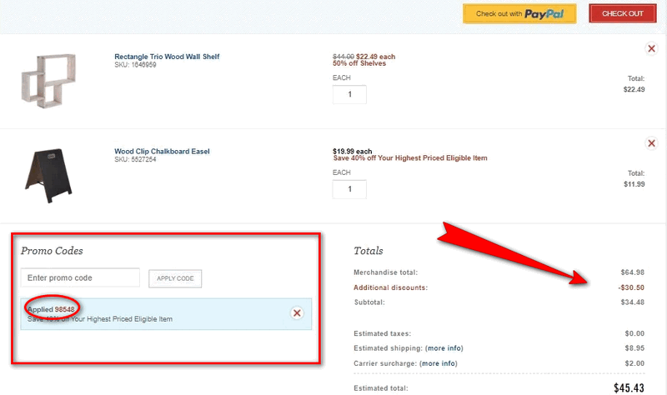Click the -$30.50 additional discounts amount

coord(629,287)
